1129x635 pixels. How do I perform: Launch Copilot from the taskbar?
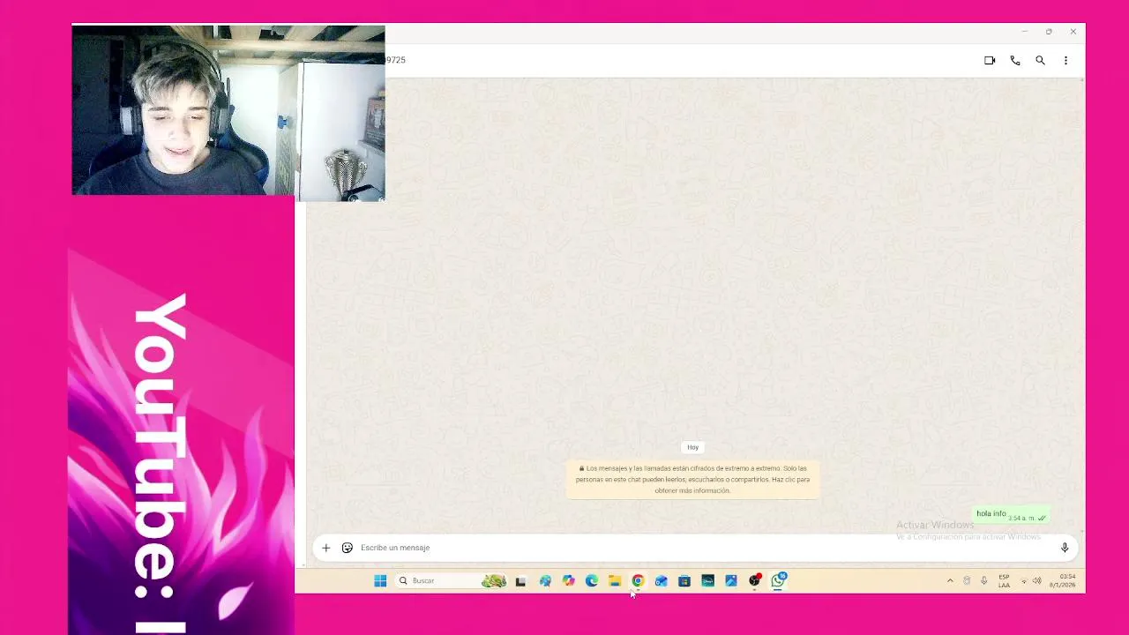coord(568,580)
